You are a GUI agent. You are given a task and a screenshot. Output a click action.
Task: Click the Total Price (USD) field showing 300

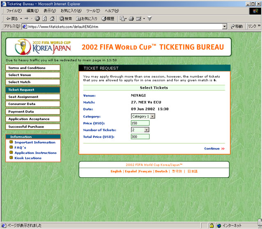pyautogui.click(x=140, y=137)
